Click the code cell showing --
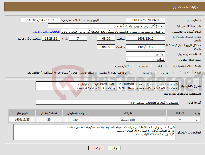Viewport: 205px width, 155px height. [180, 119]
